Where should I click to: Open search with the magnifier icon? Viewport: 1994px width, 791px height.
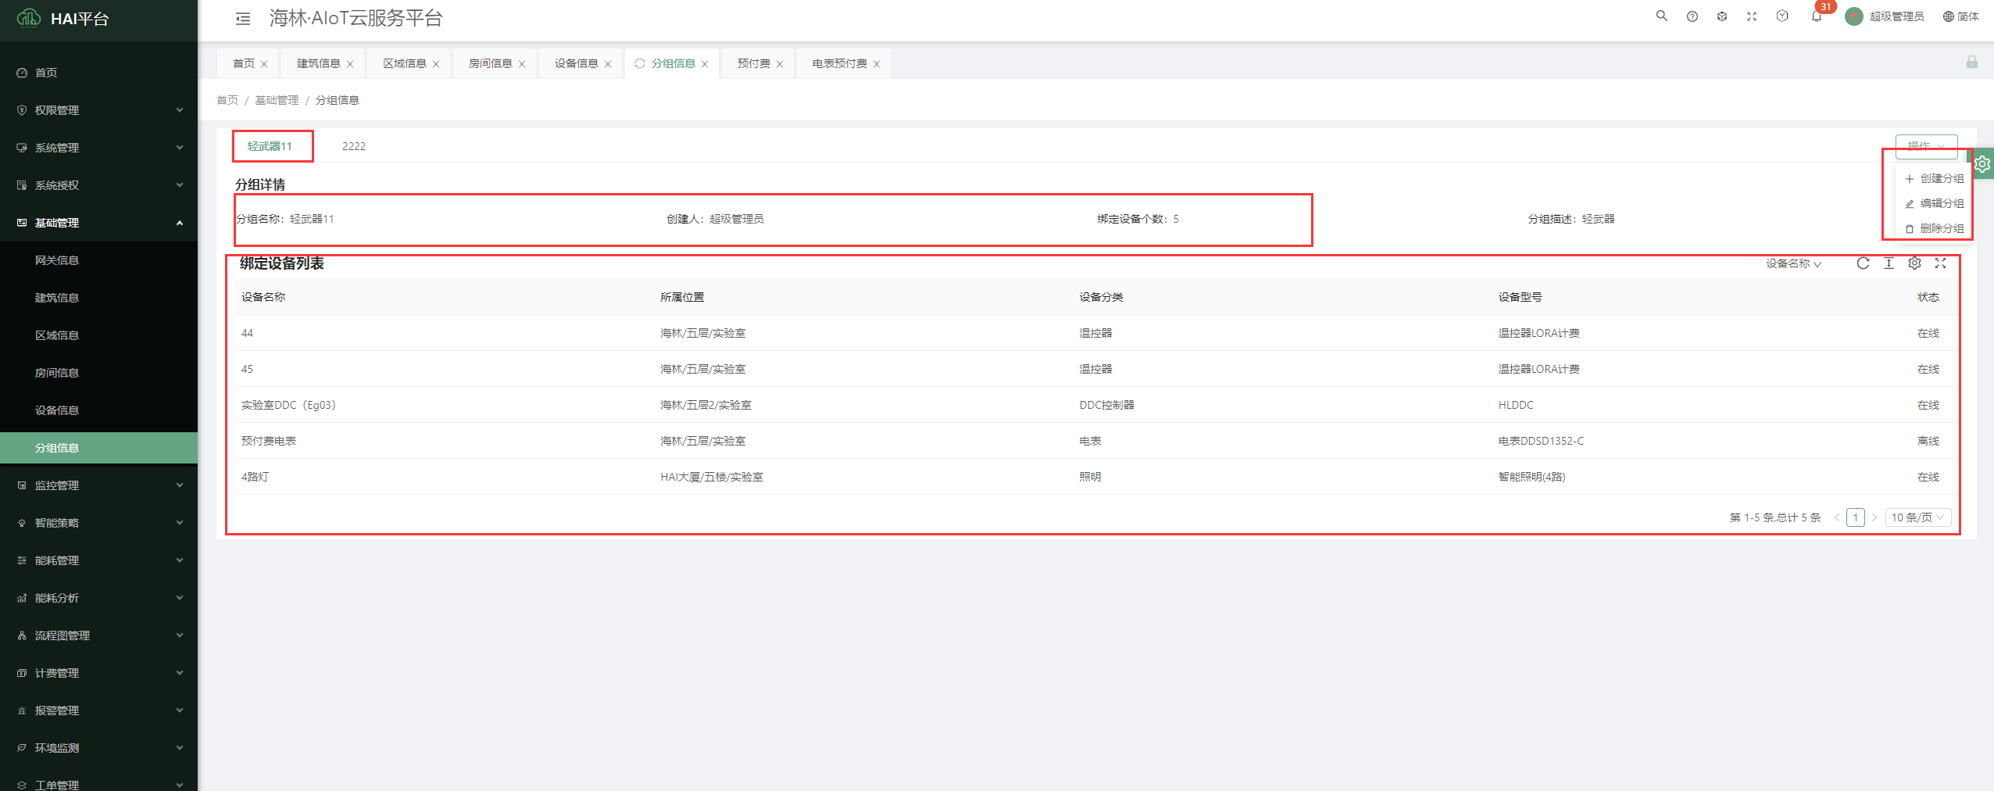1661,16
